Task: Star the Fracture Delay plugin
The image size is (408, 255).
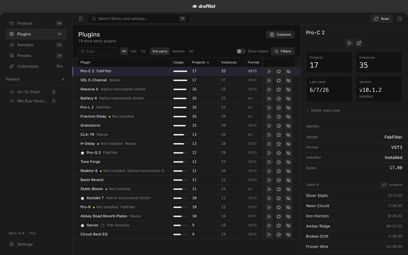Action: [279, 117]
